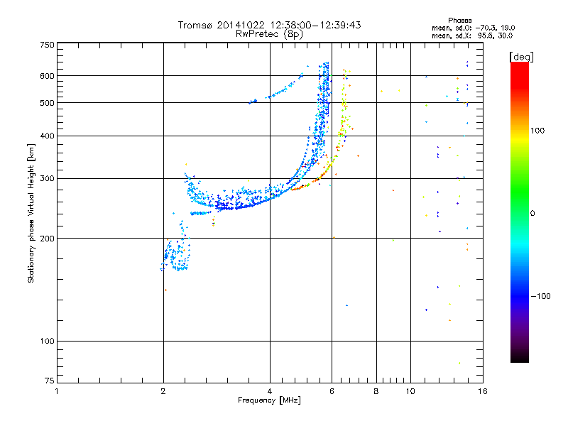Click the "mean, sd,X: 95.5, 30.0" line

472,35
